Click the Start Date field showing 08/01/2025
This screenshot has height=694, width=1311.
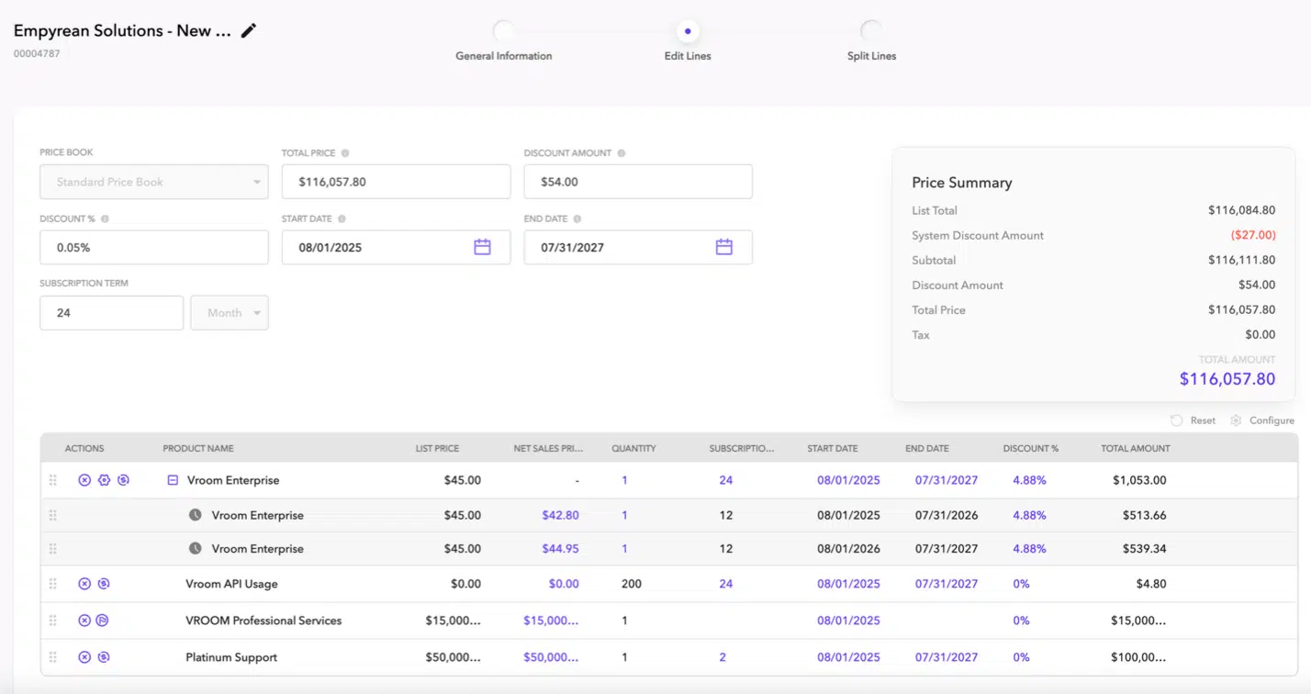point(396,248)
